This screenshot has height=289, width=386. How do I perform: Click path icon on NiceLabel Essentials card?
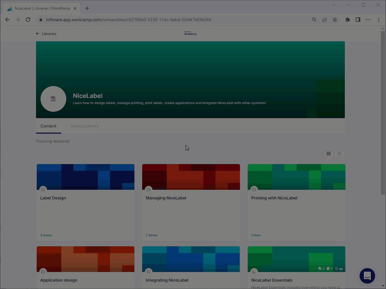click(254, 272)
